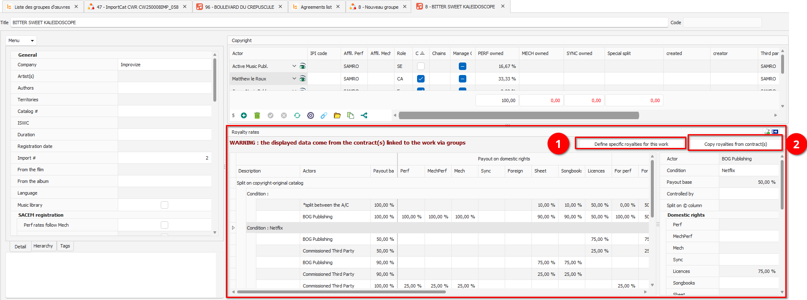Toggle the Music library checkbox
807x300 pixels.
(164, 205)
